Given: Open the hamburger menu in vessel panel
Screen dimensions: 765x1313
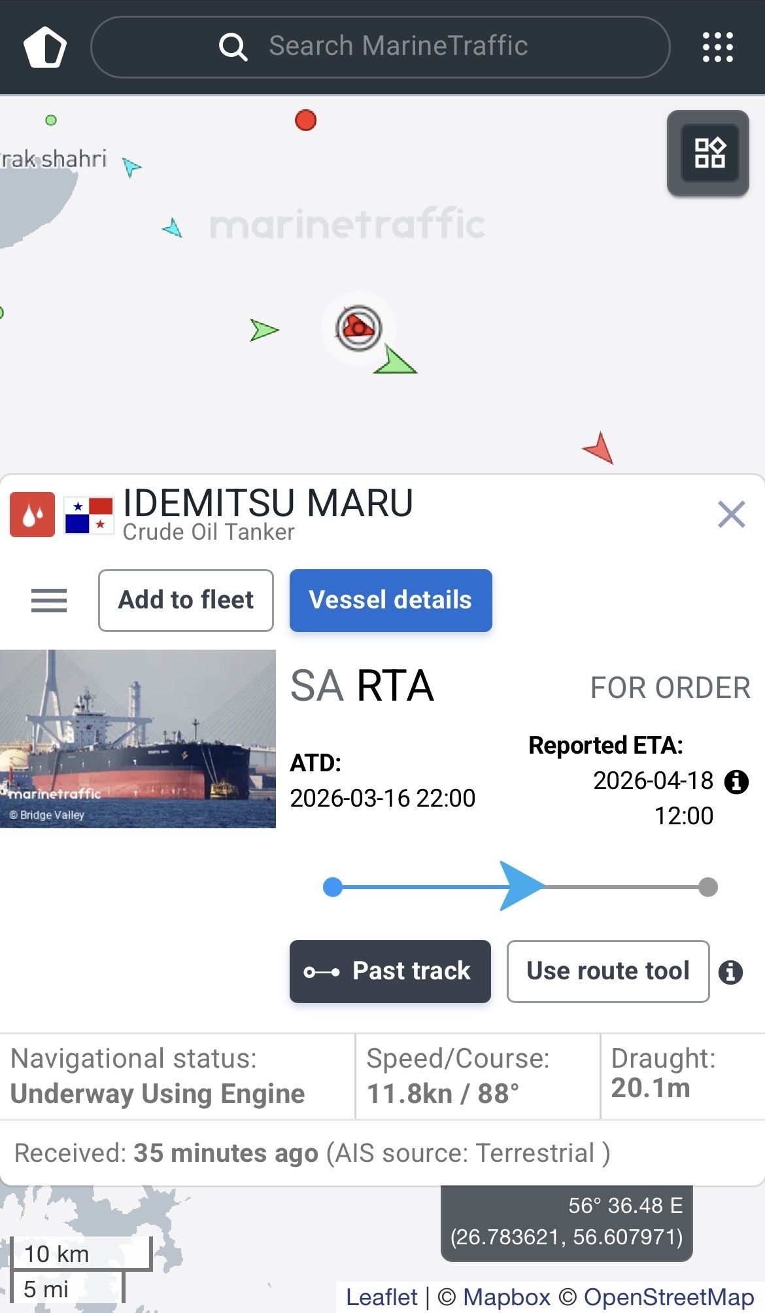Looking at the screenshot, I should tap(49, 601).
